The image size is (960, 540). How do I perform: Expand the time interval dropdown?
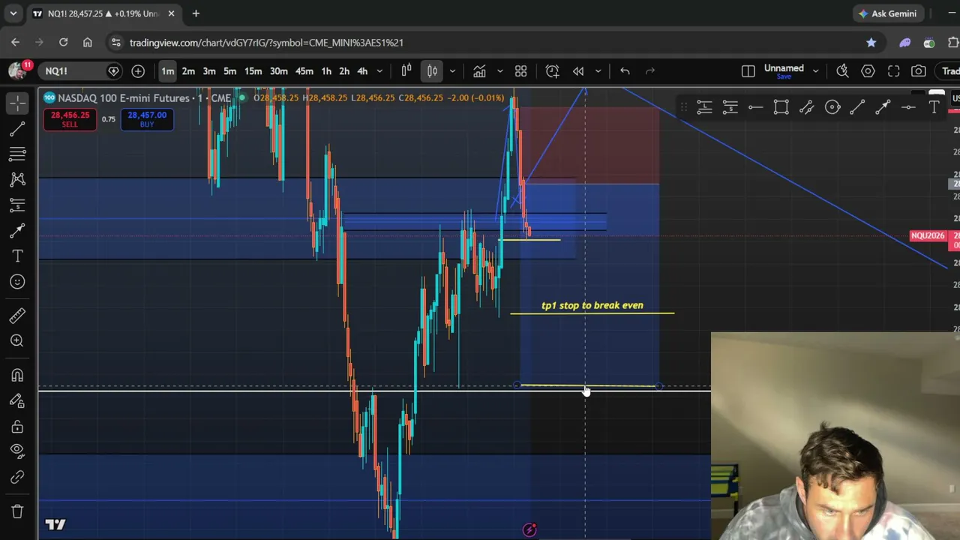(379, 71)
